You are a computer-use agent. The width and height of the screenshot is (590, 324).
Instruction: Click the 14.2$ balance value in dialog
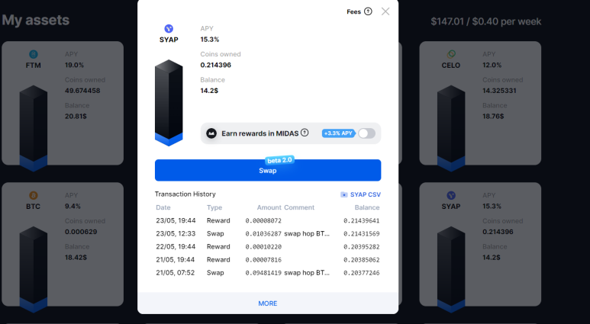(x=209, y=91)
